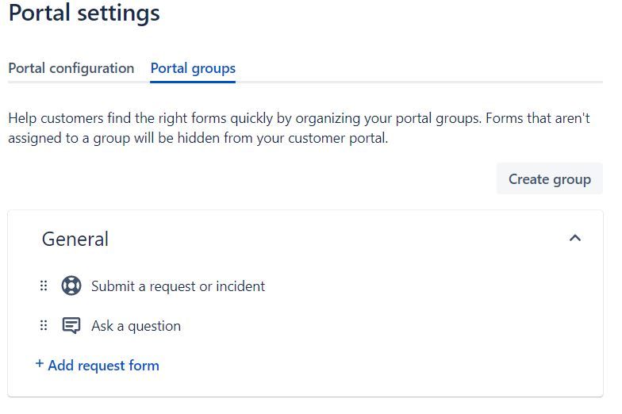Click drag handle beside Submit a request or incident
622x414 pixels.
(x=44, y=286)
